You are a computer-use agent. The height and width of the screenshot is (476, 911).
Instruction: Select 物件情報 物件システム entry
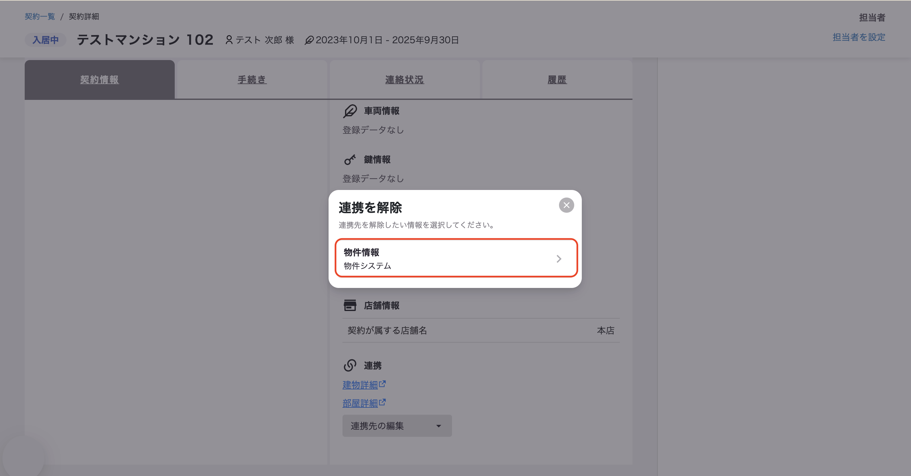(456, 258)
